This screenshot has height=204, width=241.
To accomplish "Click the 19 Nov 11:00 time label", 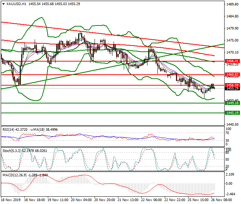I will [x=58, y=200].
